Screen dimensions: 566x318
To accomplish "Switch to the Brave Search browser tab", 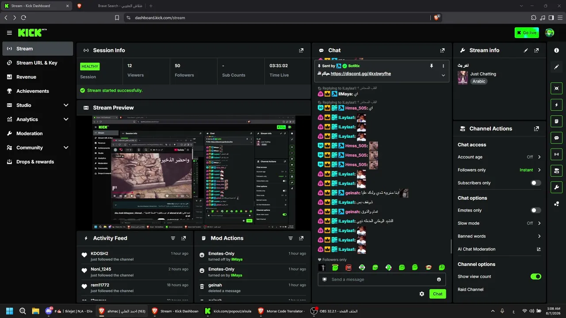I will tap(111, 6).
